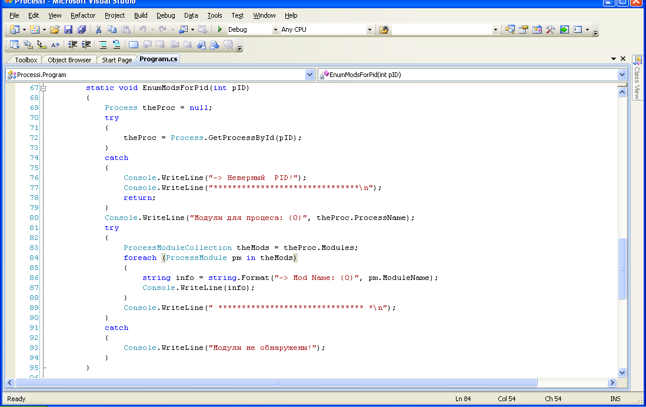This screenshot has height=407, width=646.
Task: Toggle a bookmark on the current line
Action: 134,45
